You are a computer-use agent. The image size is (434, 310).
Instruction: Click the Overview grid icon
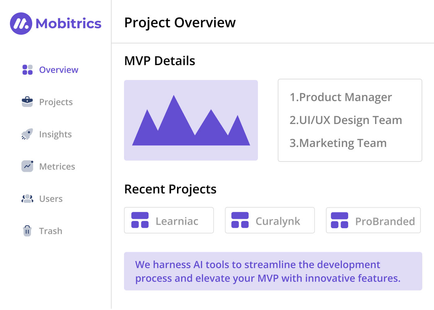27,70
